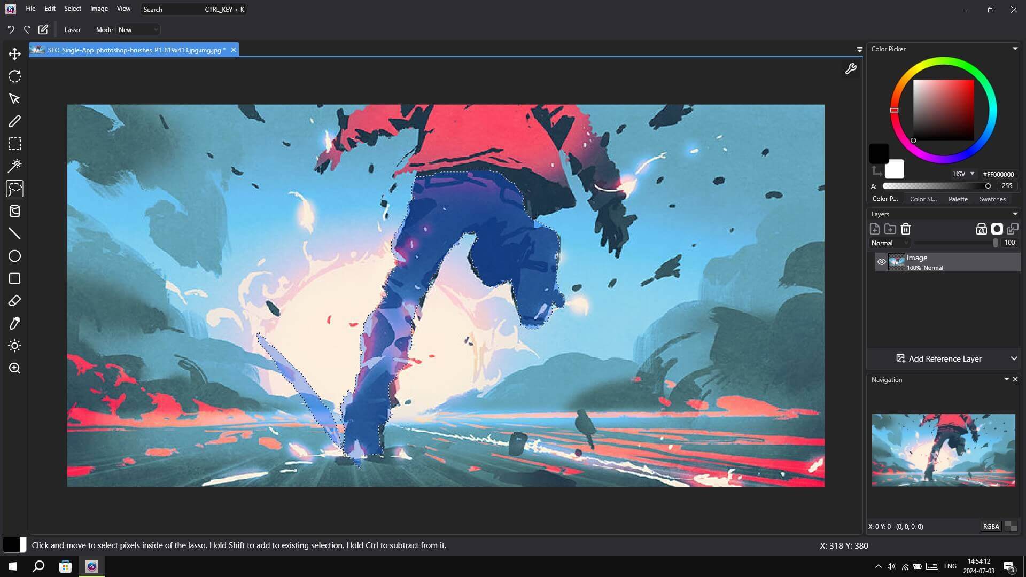Open the Navigation panel menu arrow
Image resolution: width=1026 pixels, height=577 pixels.
tap(1006, 379)
